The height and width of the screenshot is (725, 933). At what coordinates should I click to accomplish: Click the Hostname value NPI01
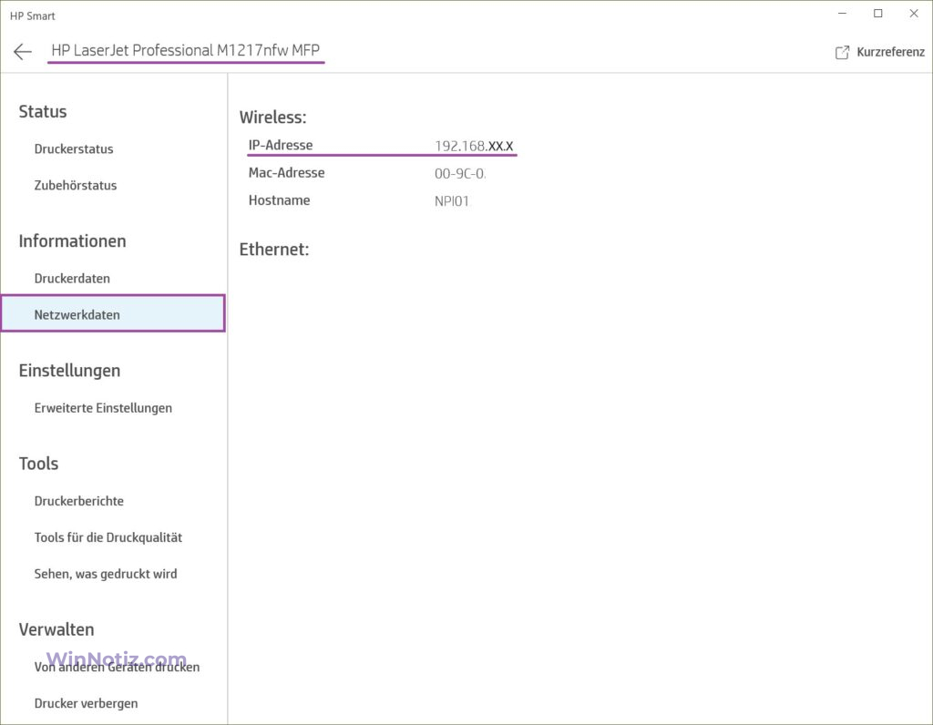coord(452,201)
